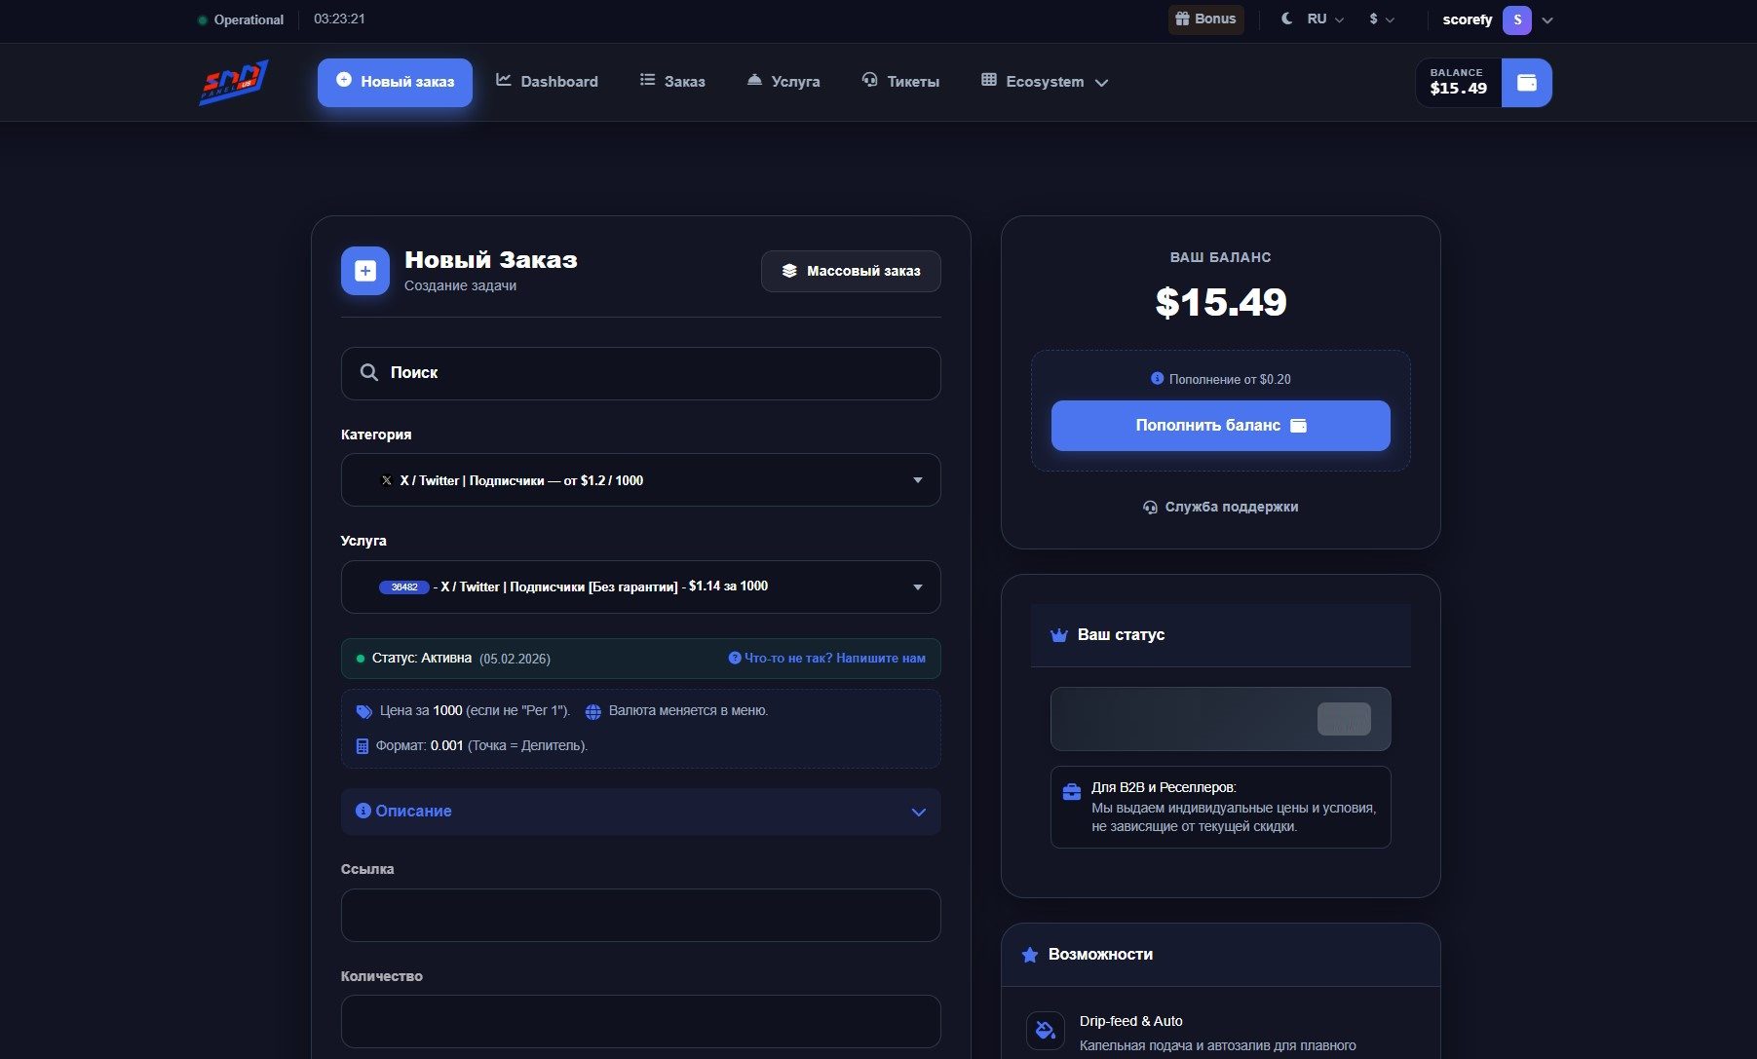
Task: Open the Dashboard menu item
Action: 547,82
